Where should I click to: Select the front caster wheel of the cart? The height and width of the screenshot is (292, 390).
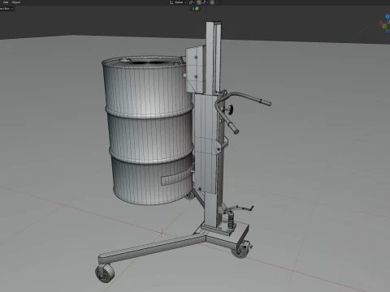click(x=105, y=273)
